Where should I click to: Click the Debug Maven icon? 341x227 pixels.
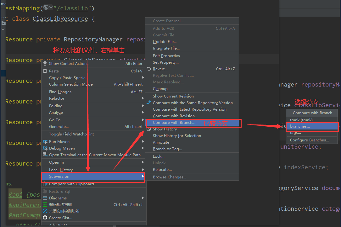point(45,148)
